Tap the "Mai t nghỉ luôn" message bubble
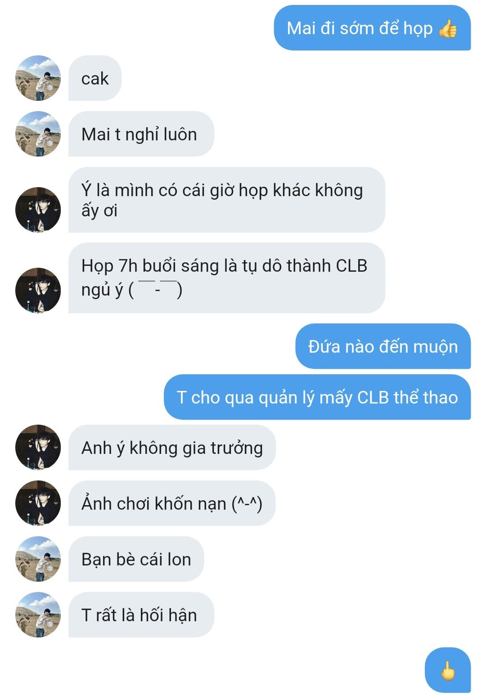 141,134
